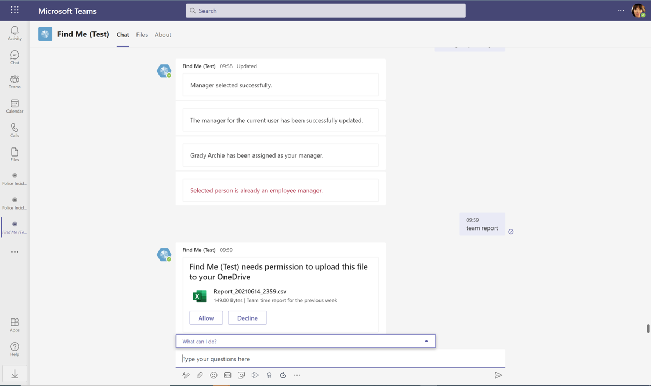
Task: Allow the OneDrive file upload
Action: [206, 318]
